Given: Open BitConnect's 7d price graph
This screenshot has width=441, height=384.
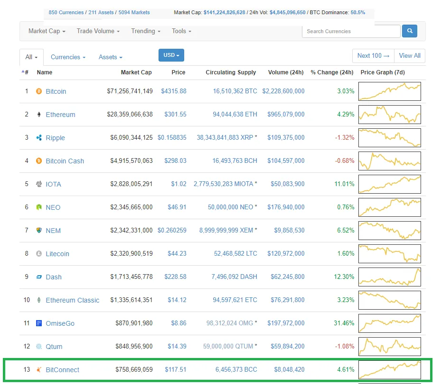Looking at the screenshot, I should pyautogui.click(x=390, y=370).
